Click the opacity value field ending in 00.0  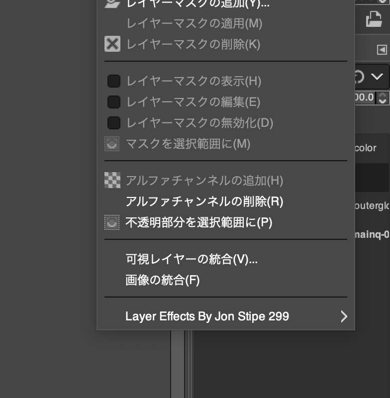(x=365, y=97)
